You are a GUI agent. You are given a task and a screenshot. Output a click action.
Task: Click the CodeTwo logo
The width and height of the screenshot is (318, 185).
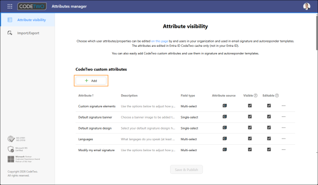32,6
